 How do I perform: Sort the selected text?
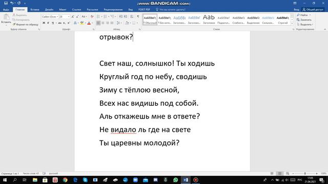pos(132,16)
